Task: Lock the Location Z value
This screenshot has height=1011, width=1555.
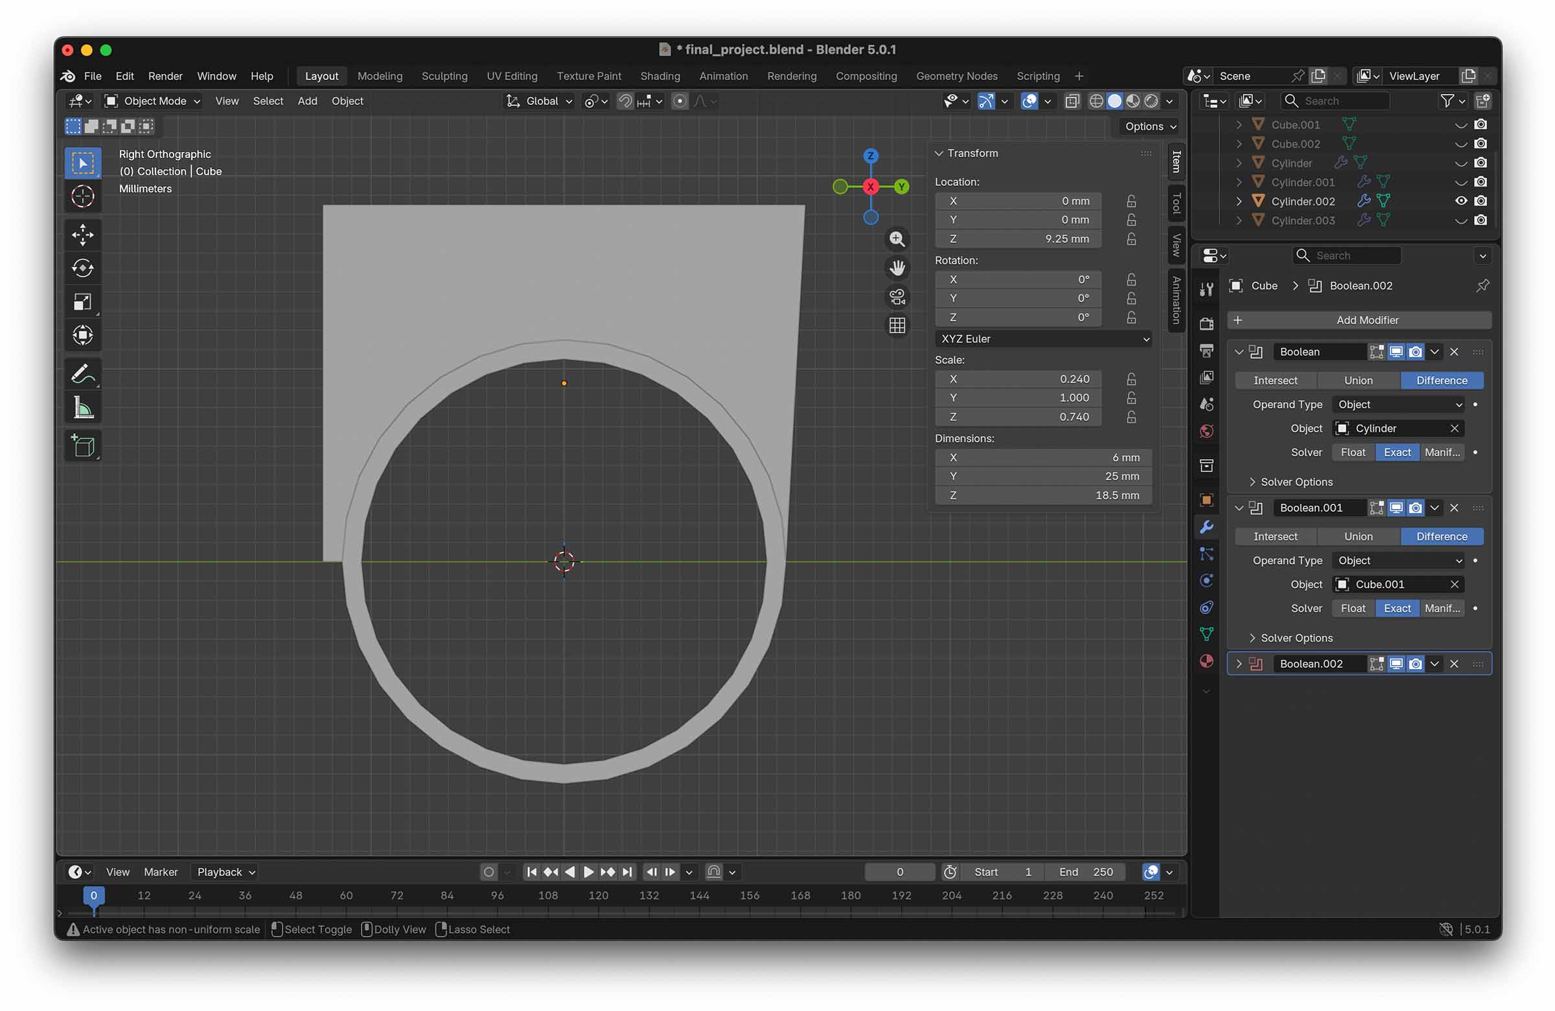Action: (1131, 239)
